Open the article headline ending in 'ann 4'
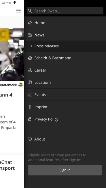Viewport: 106px width, 188px height. point(6,95)
